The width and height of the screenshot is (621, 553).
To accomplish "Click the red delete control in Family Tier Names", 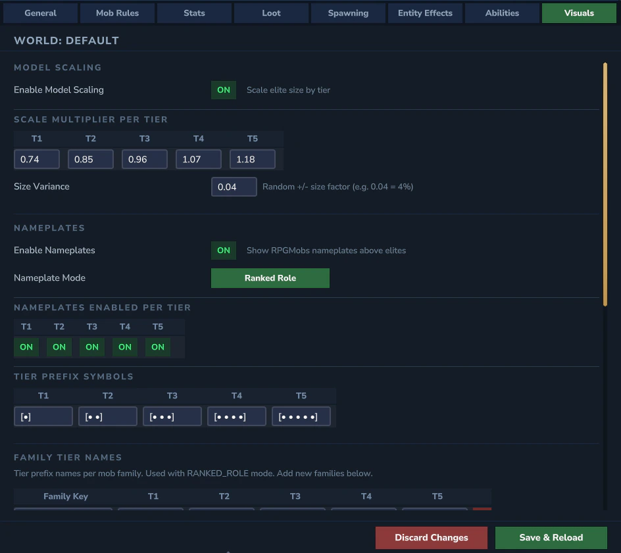I will pyautogui.click(x=482, y=511).
